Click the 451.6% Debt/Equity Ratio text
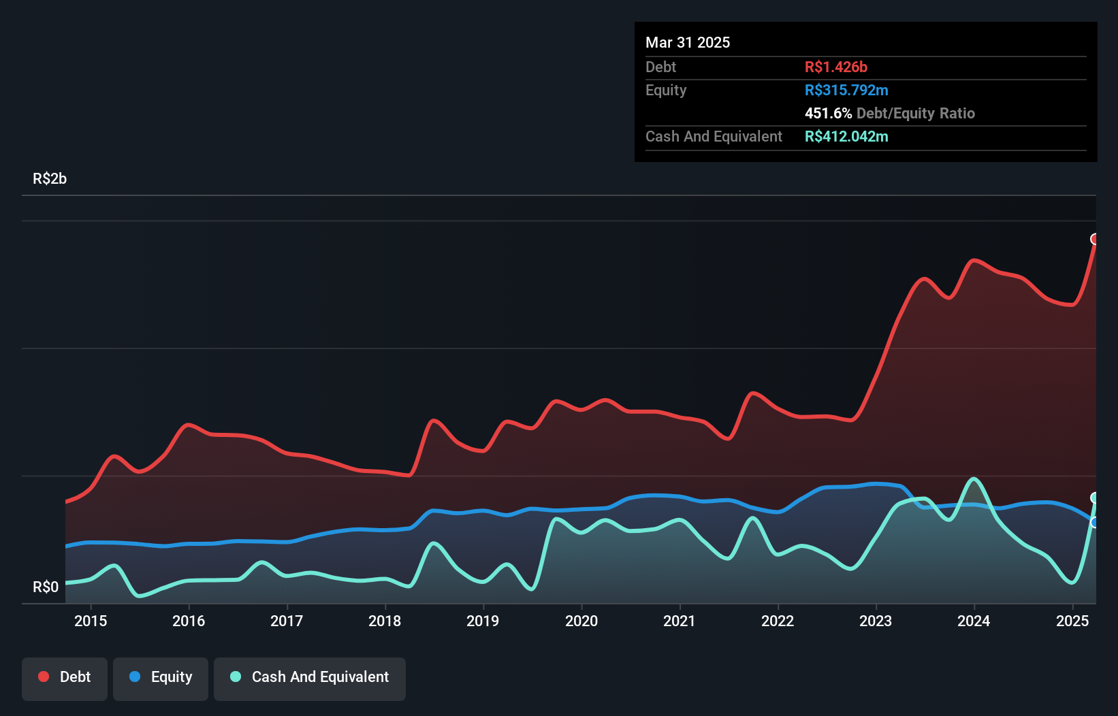1118x716 pixels. (x=890, y=113)
